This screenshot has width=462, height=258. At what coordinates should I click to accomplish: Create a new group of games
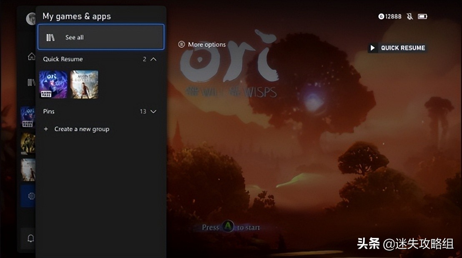82,129
